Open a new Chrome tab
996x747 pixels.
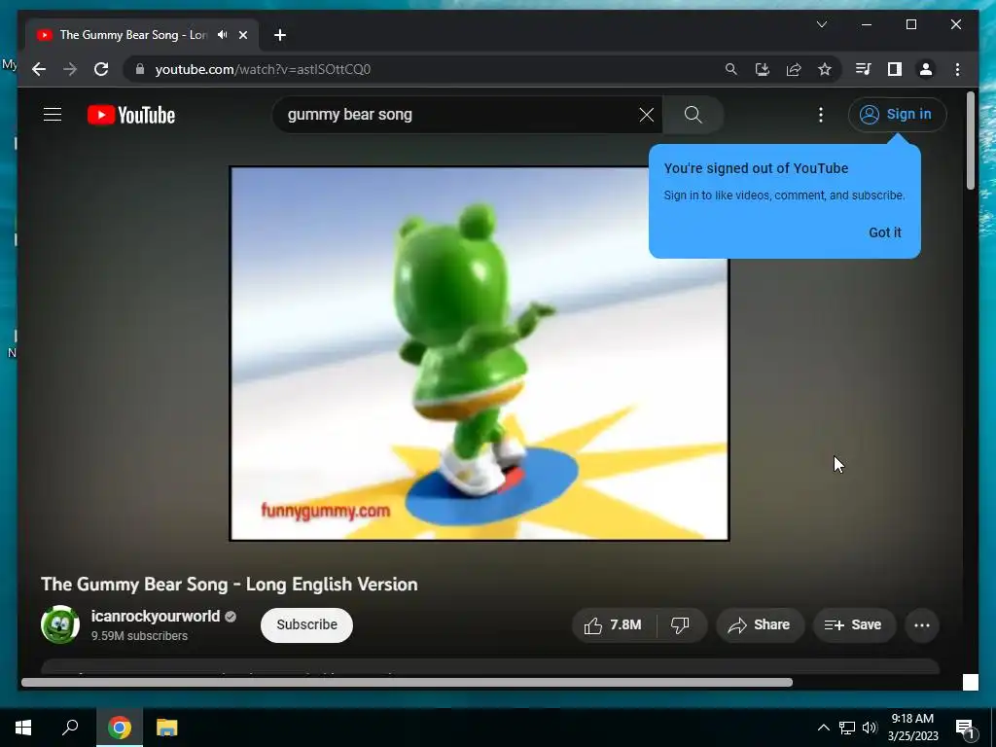(280, 35)
